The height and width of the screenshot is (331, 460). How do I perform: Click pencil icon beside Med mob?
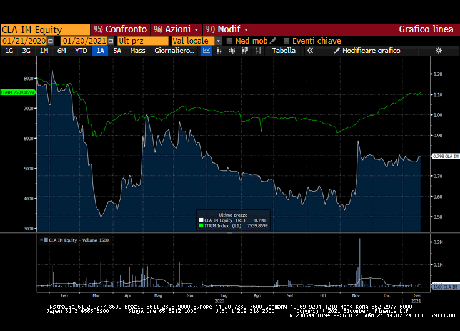click(273, 41)
